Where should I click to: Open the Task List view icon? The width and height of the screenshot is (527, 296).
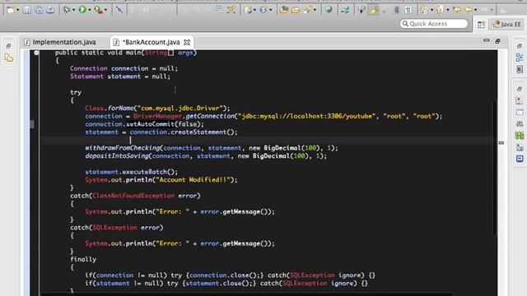520,69
